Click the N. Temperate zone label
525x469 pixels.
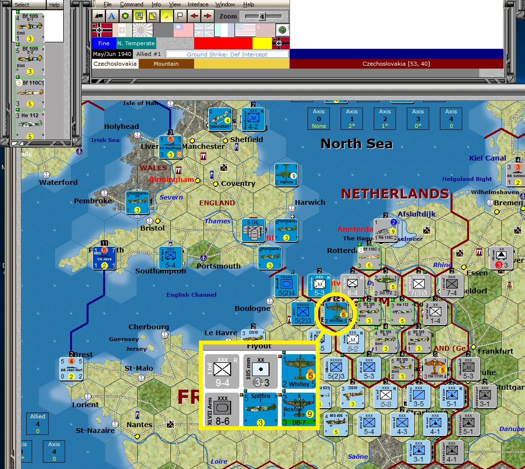coord(136,43)
